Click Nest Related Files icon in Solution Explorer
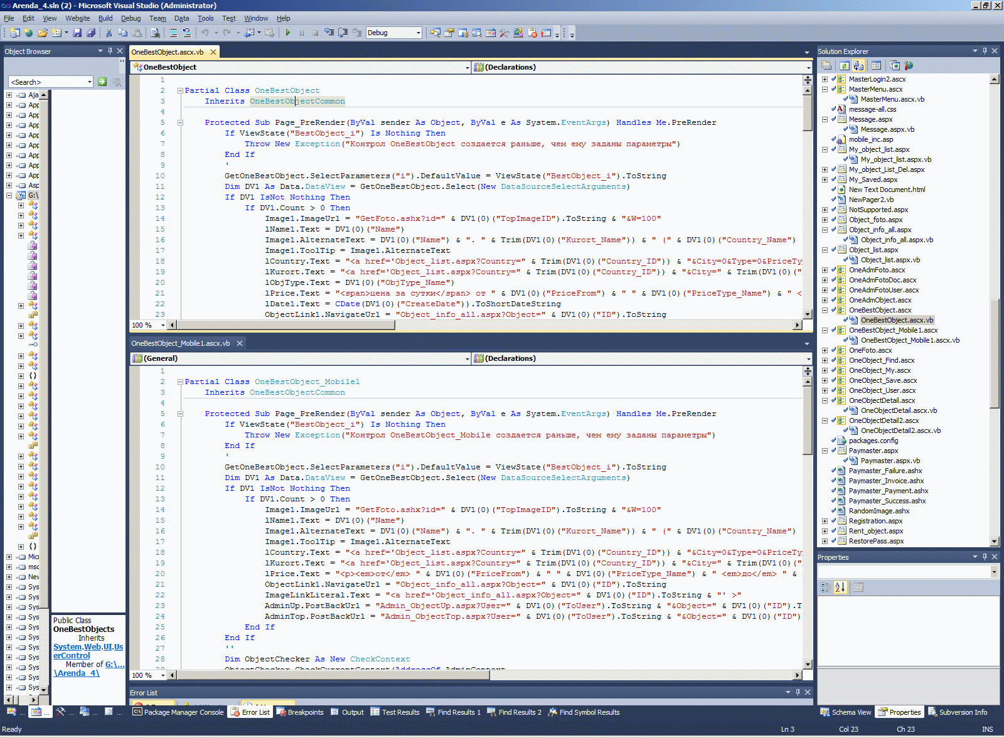Viewport: 1004px width, 738px height. click(x=858, y=66)
